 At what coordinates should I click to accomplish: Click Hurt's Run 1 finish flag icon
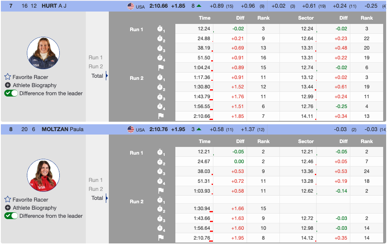(x=160, y=68)
